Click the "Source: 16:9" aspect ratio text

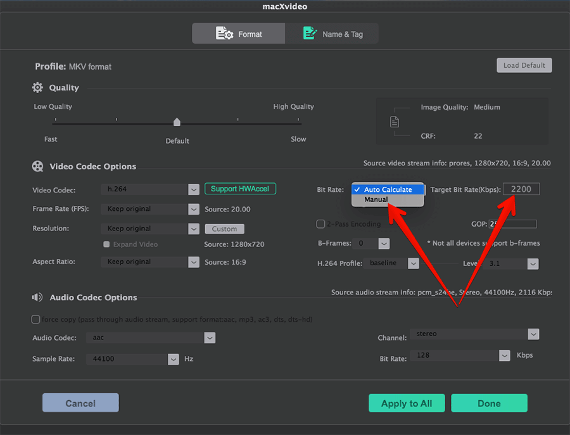(225, 262)
